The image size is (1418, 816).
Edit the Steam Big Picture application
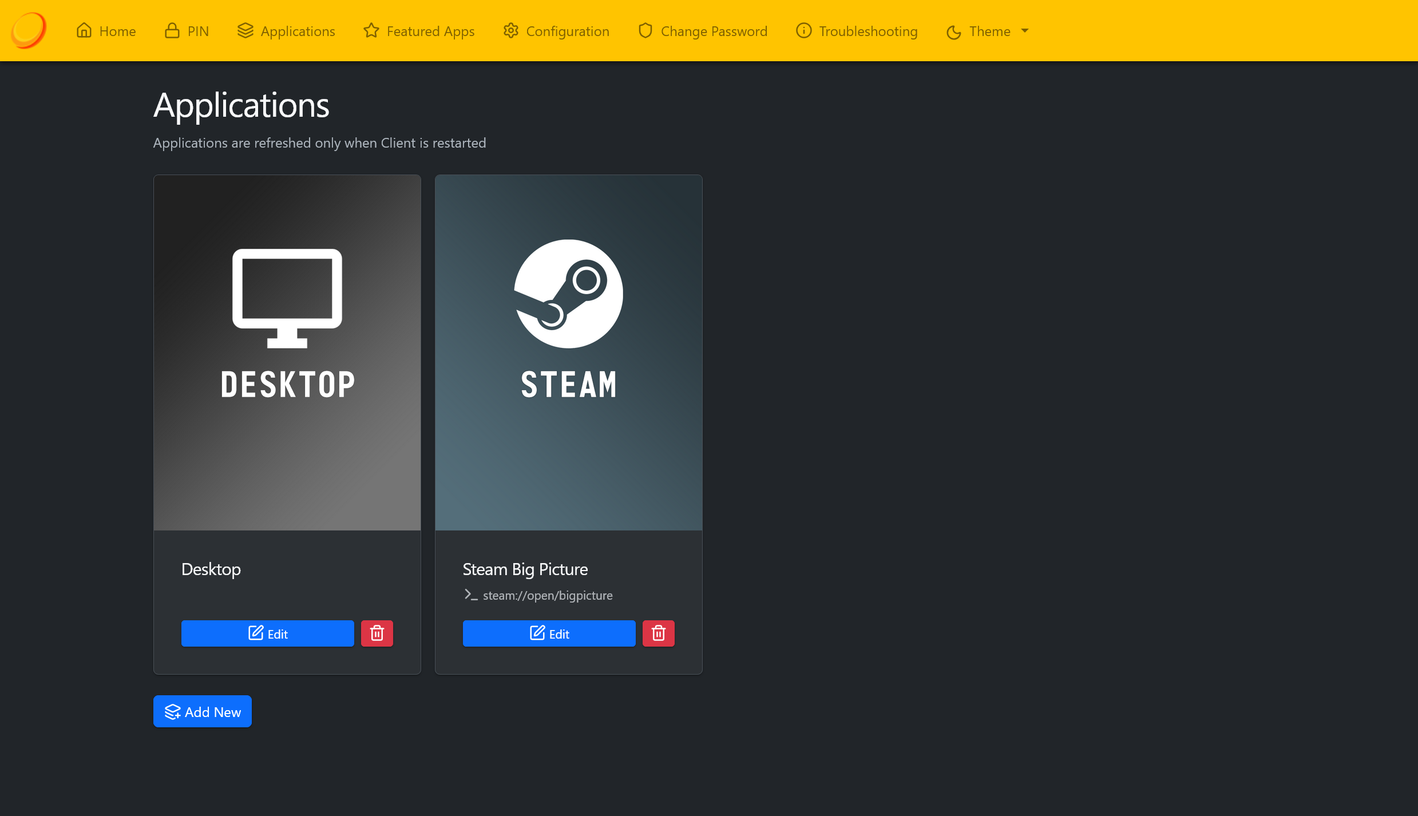tap(549, 633)
